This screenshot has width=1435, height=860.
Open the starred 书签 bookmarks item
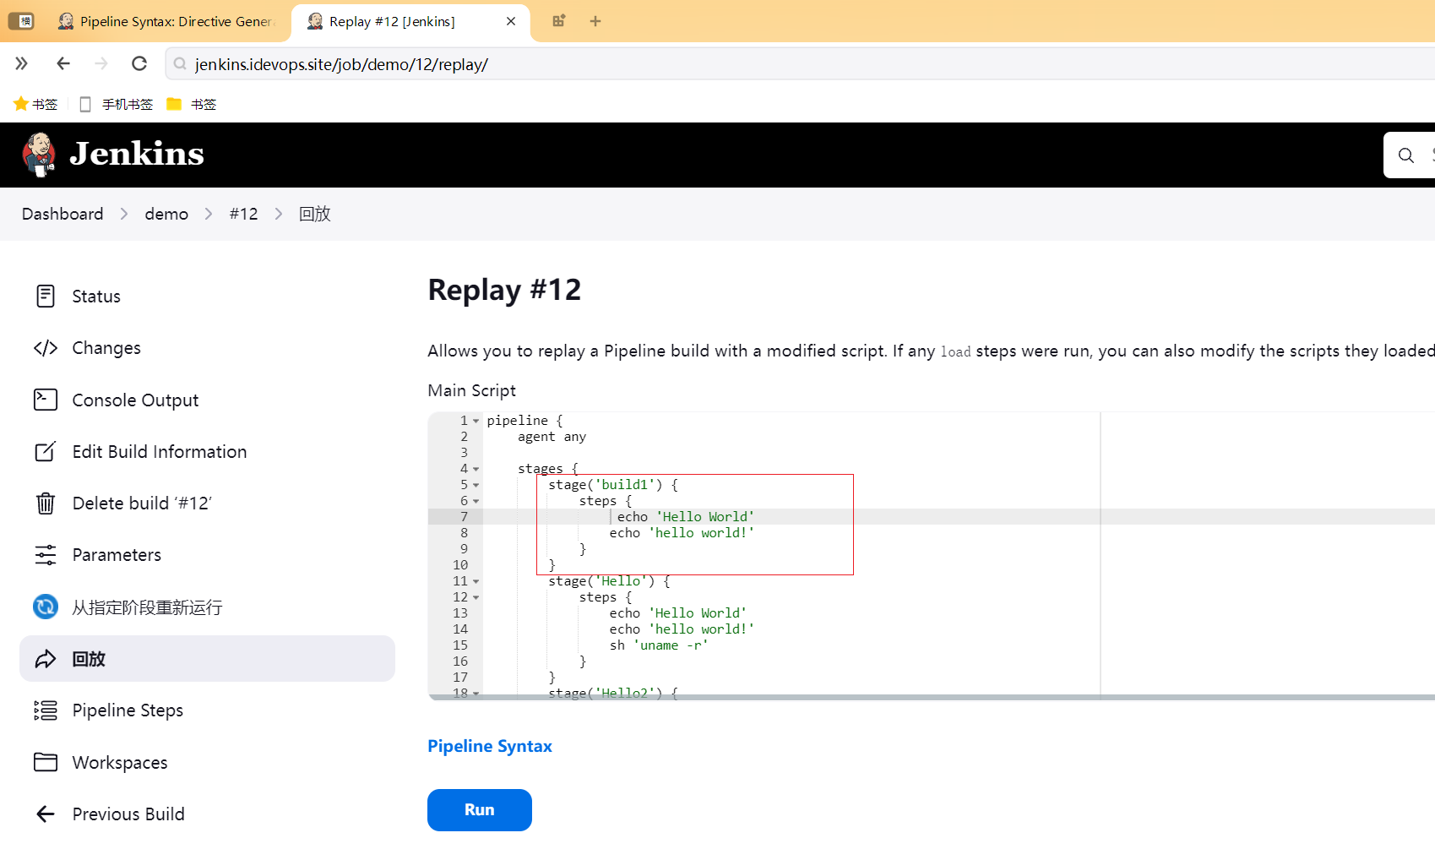(35, 104)
